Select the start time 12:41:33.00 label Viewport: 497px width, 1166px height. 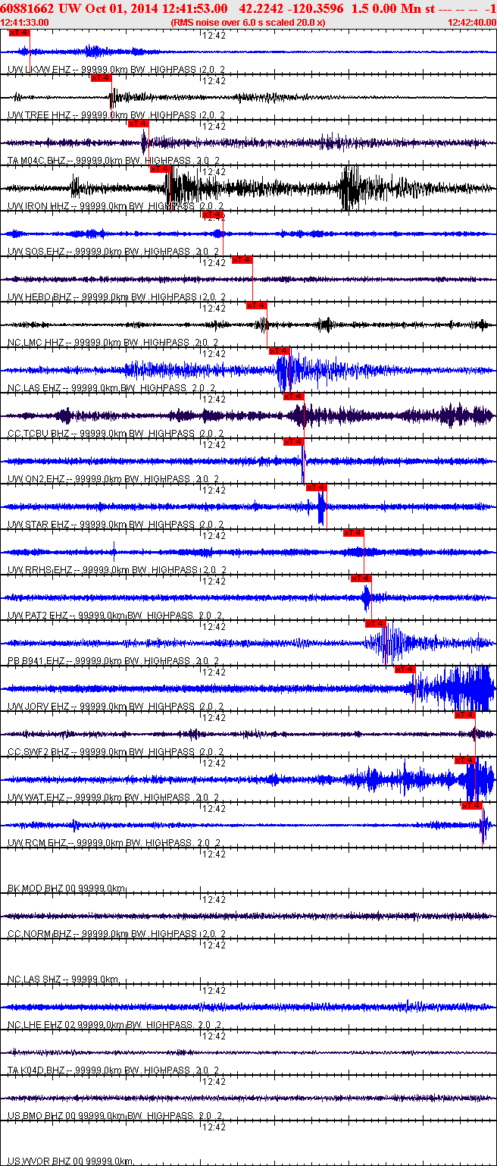(25, 23)
